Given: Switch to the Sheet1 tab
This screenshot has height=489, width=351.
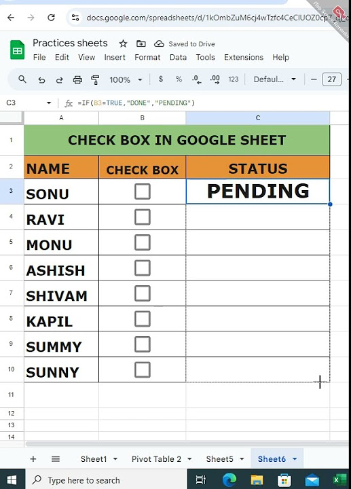Looking at the screenshot, I should (94, 459).
